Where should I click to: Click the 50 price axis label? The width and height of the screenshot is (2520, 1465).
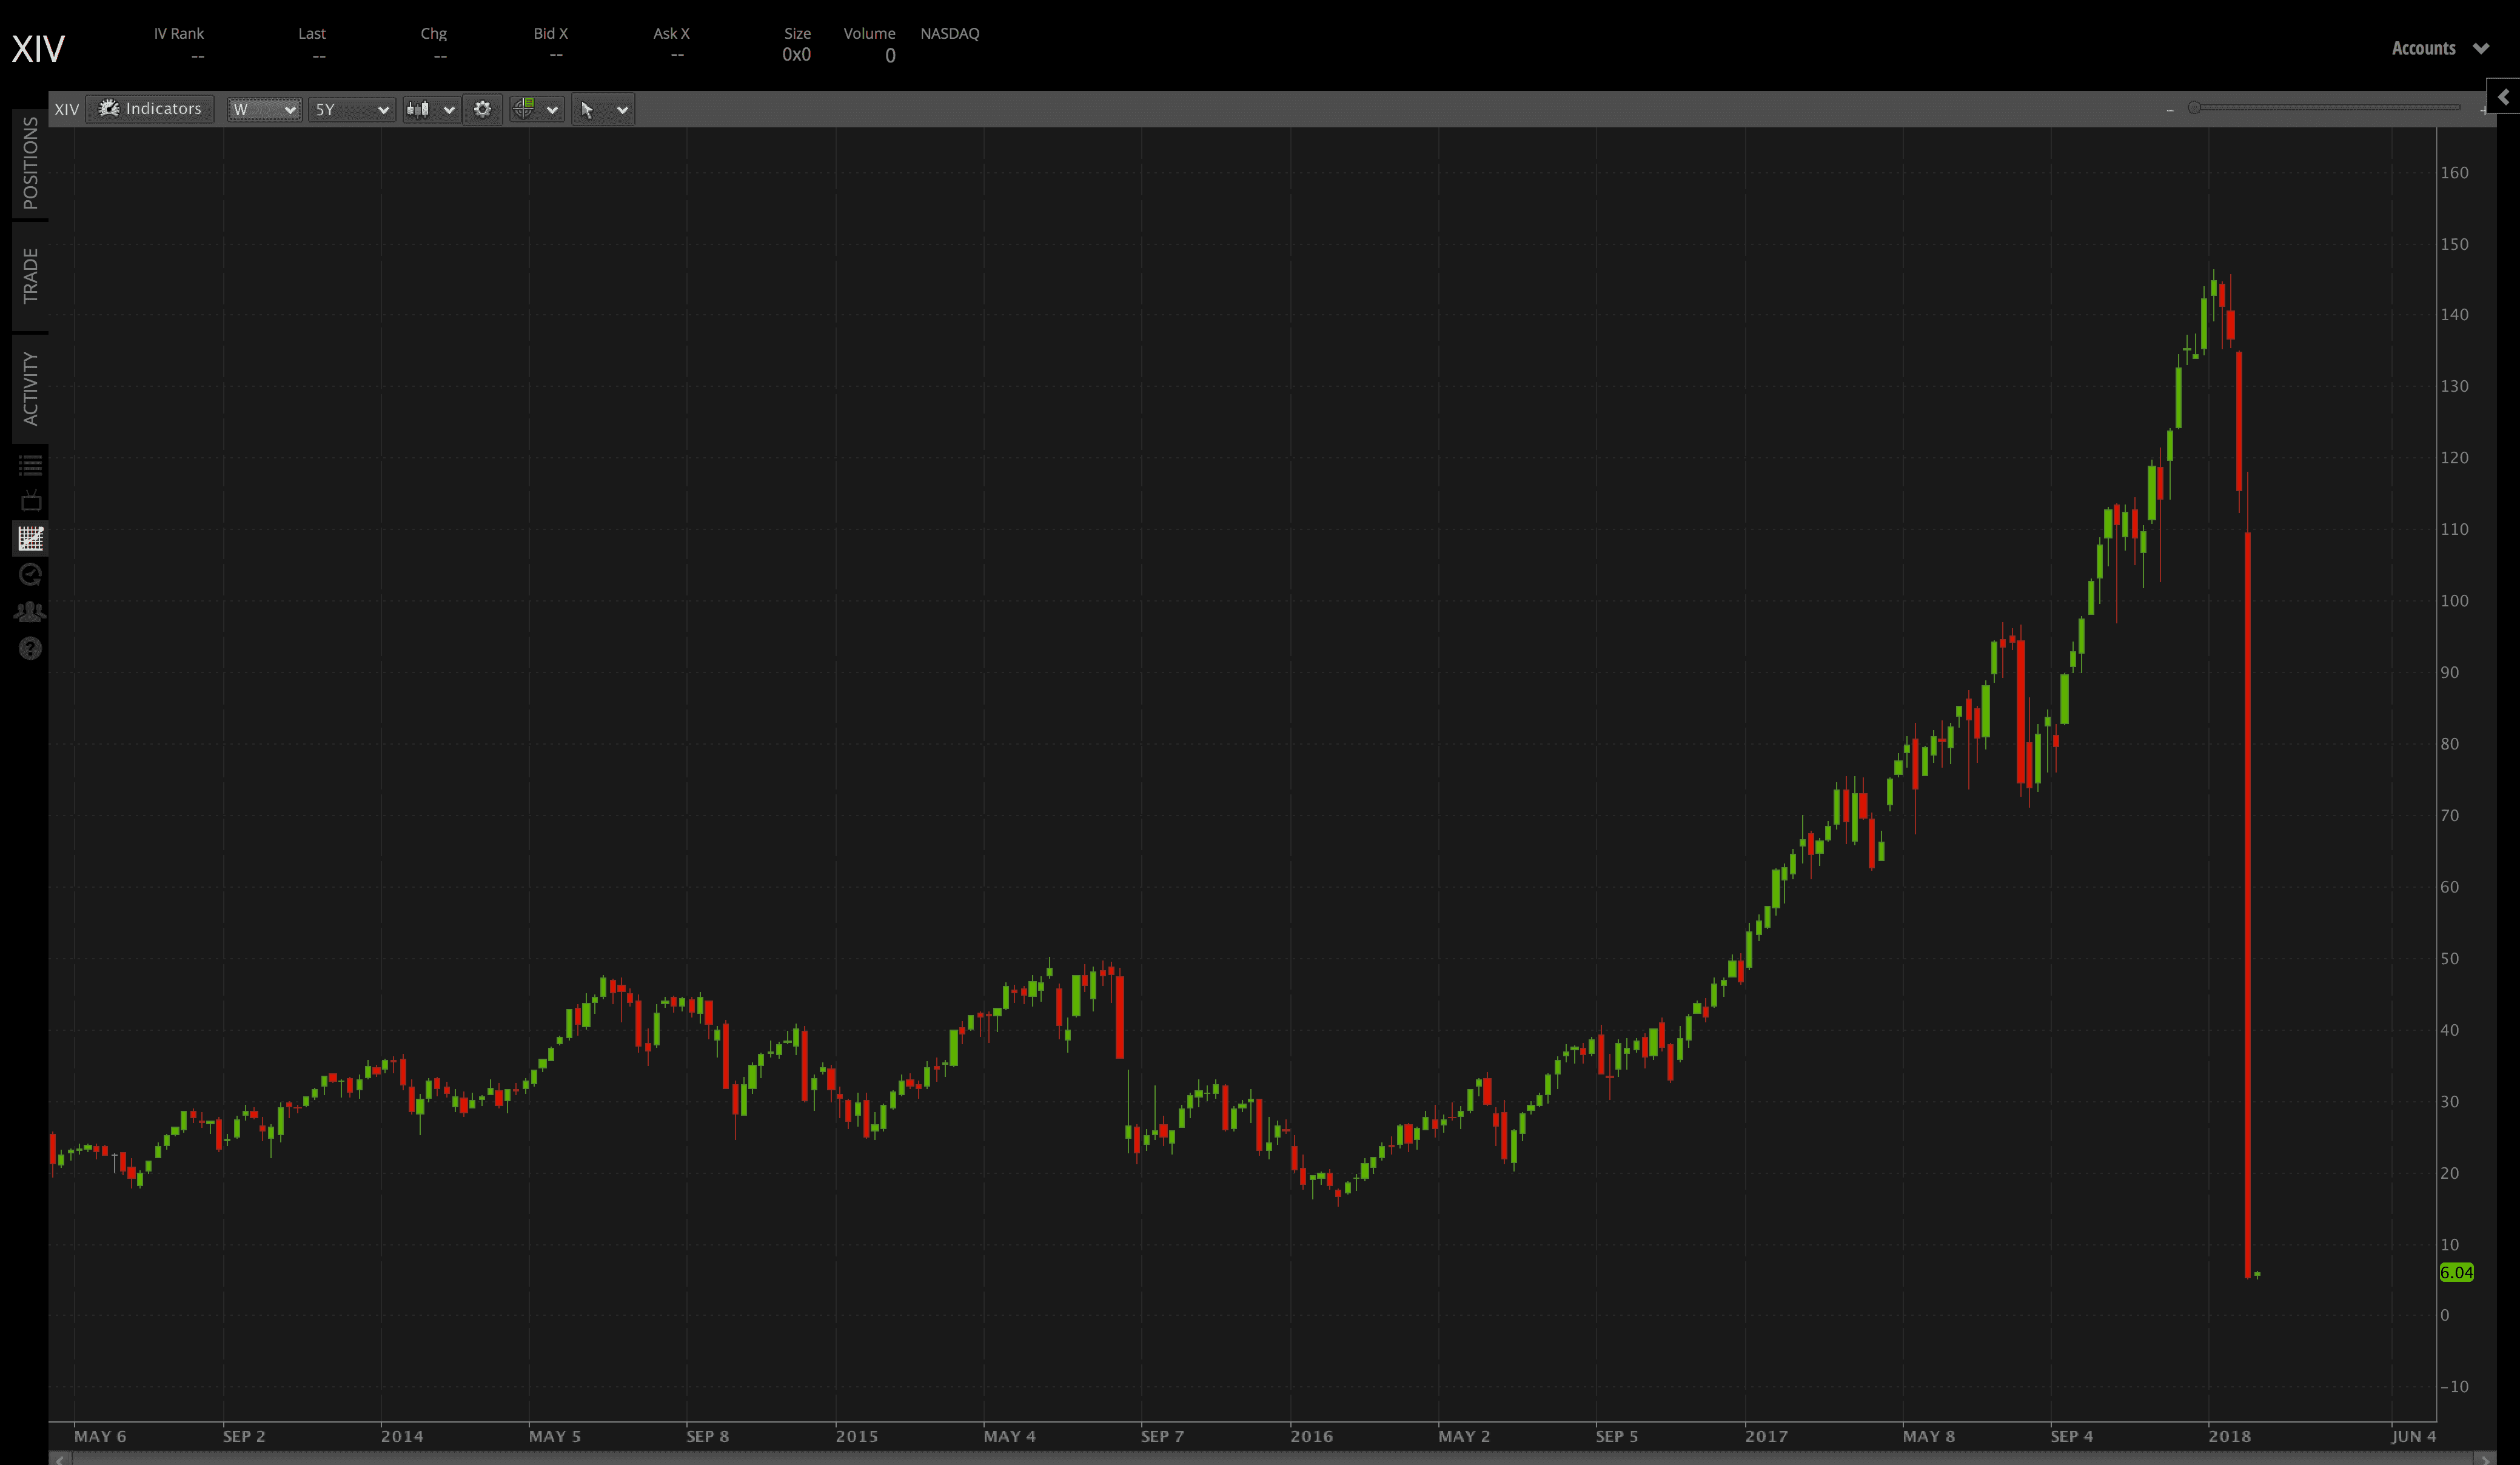[x=2449, y=959]
